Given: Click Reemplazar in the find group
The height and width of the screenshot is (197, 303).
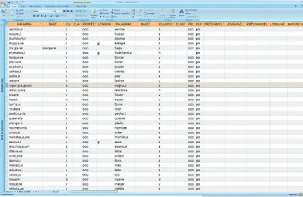Looking at the screenshot, I should point(191,10).
